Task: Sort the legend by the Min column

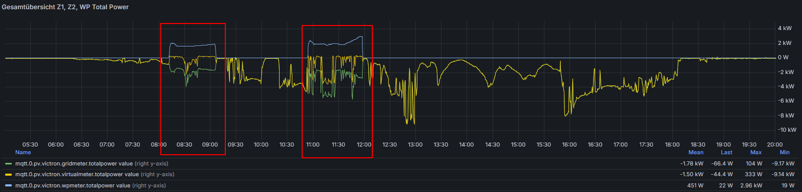Action: pyautogui.click(x=785, y=152)
